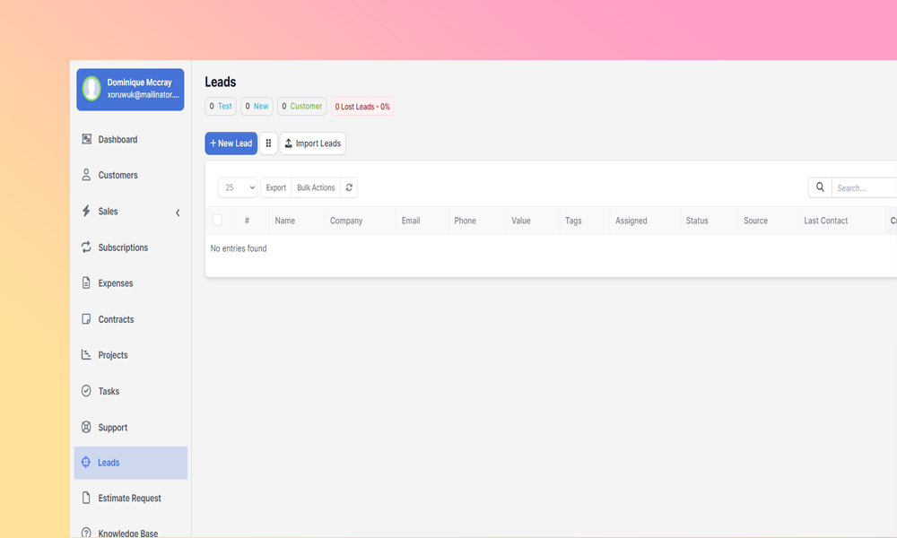
Task: Sort by the Email column header
Action: 411,220
